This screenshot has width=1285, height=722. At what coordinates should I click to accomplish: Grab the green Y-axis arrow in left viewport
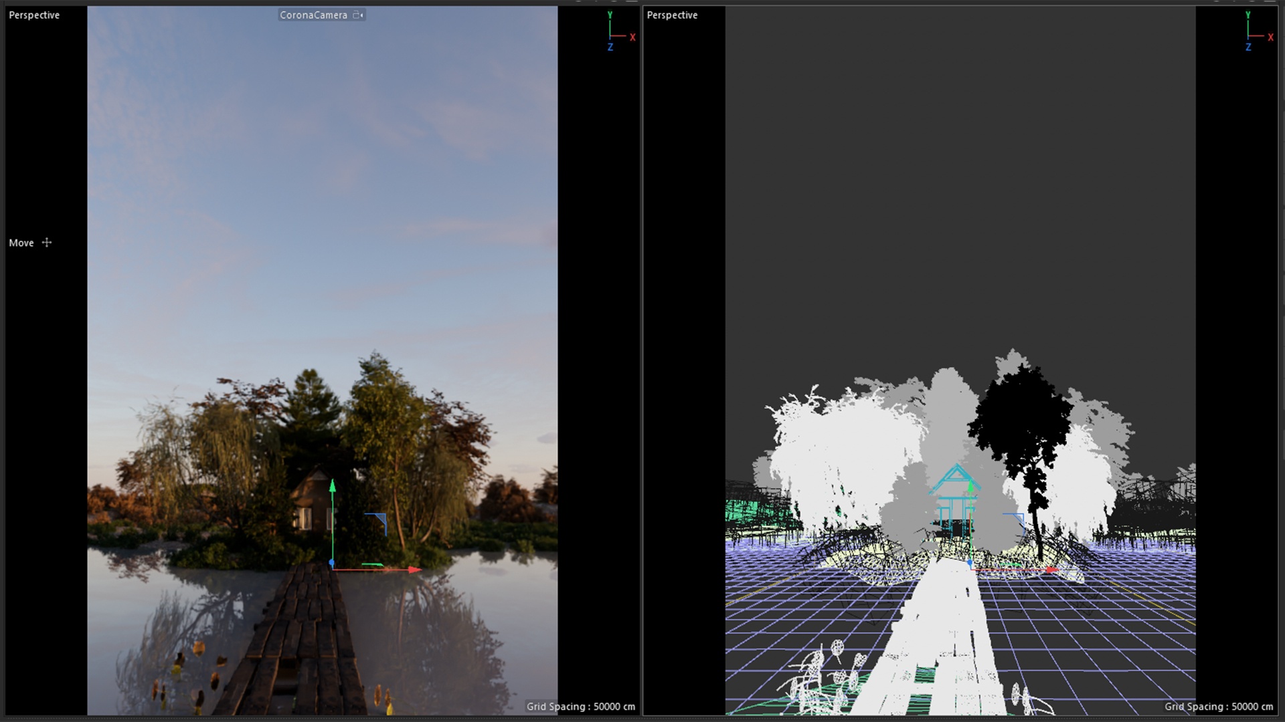click(x=332, y=486)
